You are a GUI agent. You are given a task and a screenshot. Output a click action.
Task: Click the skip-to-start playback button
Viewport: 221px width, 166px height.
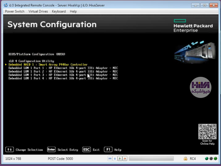(110, 159)
